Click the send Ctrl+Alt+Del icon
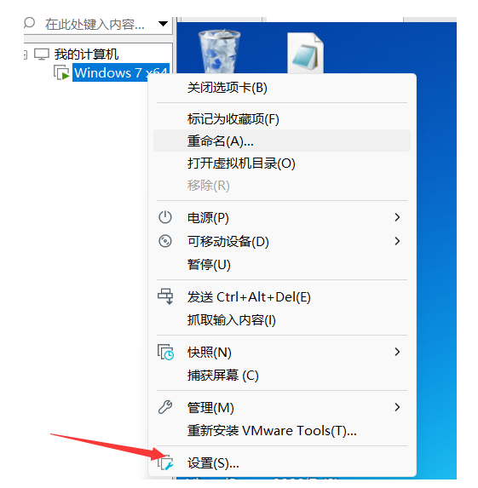Screen dimensions: 478x488 point(165,296)
